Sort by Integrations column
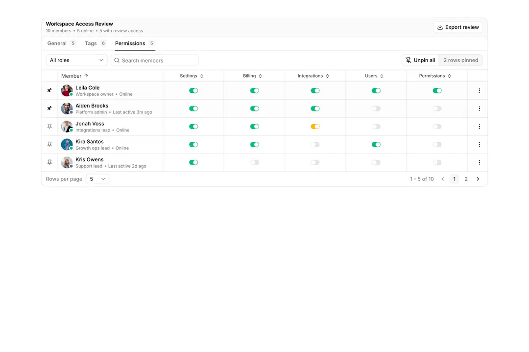 pos(313,76)
